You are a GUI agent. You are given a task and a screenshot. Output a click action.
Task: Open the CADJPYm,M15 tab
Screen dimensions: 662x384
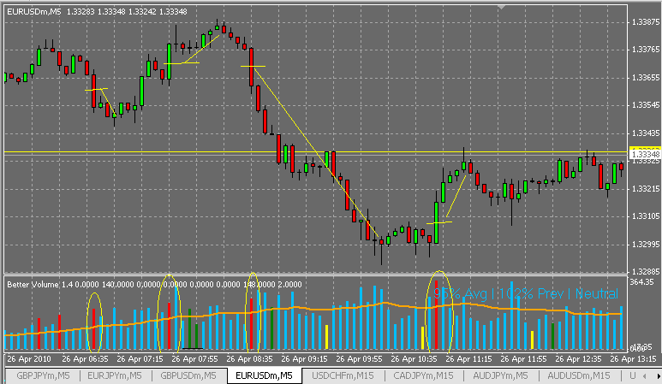click(423, 375)
